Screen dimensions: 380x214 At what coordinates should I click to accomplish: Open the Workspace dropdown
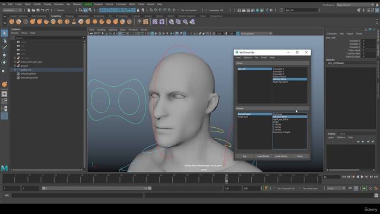355,5
